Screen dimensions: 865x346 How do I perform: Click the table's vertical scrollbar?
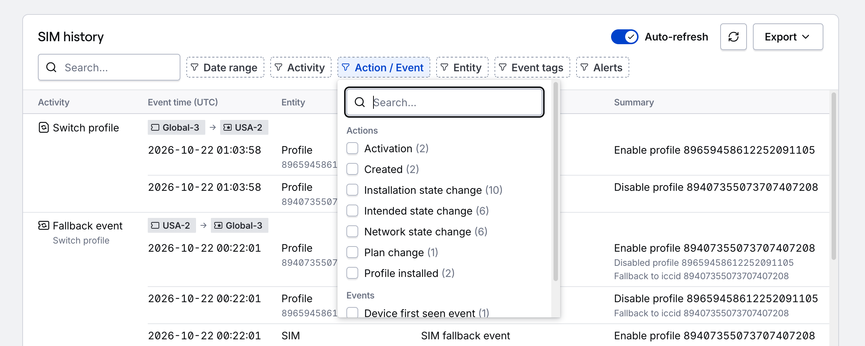[x=833, y=176]
